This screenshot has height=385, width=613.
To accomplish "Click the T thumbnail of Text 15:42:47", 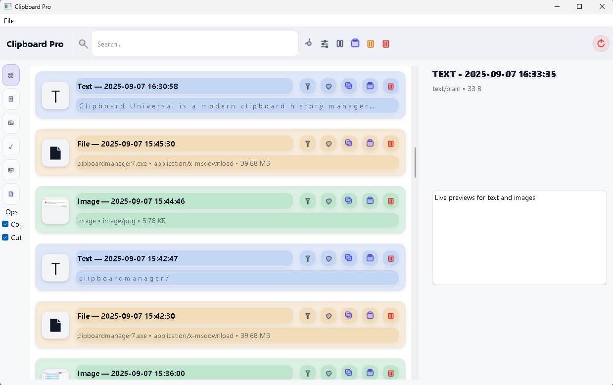I will 55,268.
